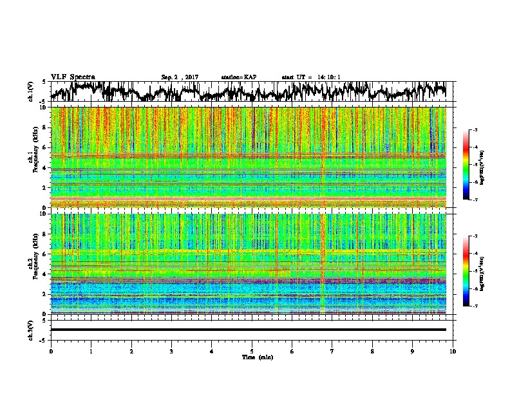Click the ch.2 color bar "-7" scale label
Image resolution: width=510 pixels, height=394 pixels.
[475, 306]
